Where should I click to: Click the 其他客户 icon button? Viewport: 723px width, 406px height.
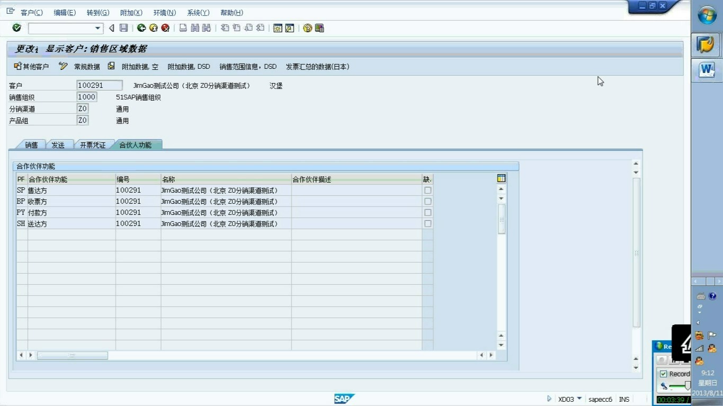click(x=31, y=67)
